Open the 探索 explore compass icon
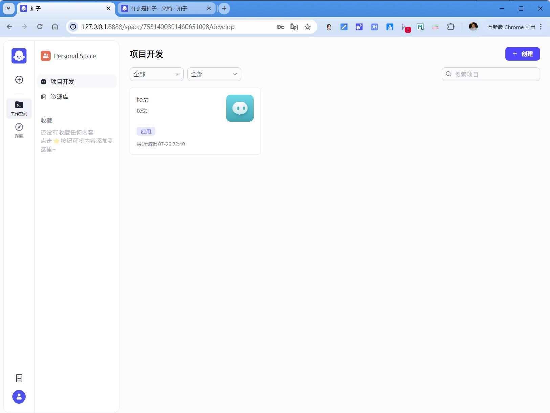This screenshot has width=550, height=413. 19,130
